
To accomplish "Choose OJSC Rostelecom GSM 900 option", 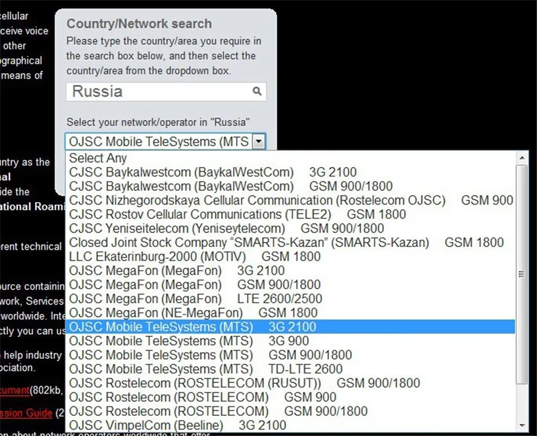I will (x=290, y=396).
